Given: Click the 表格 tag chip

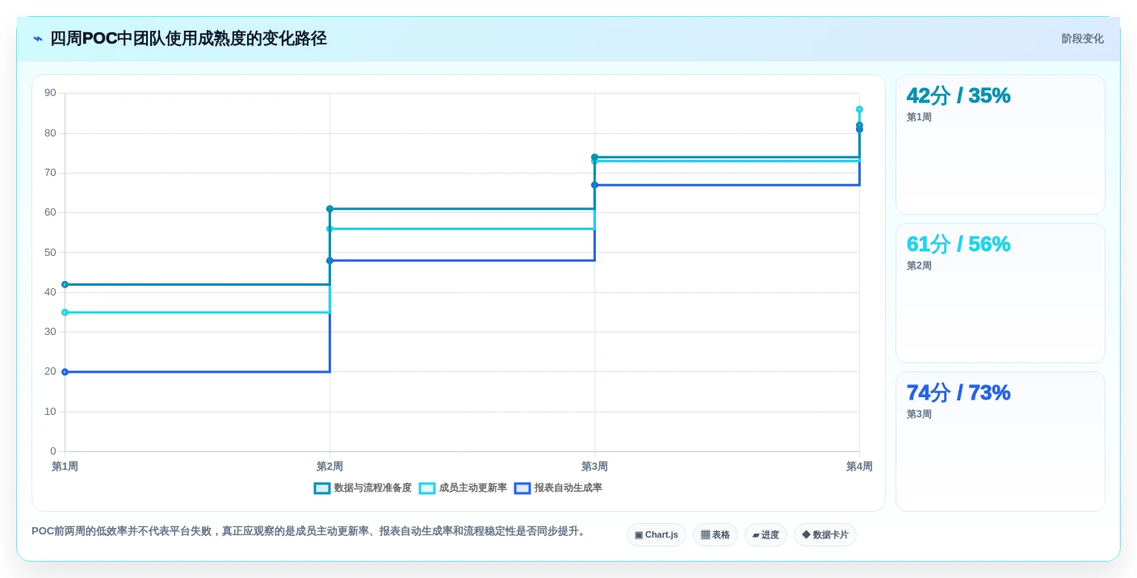Looking at the screenshot, I should [x=715, y=535].
